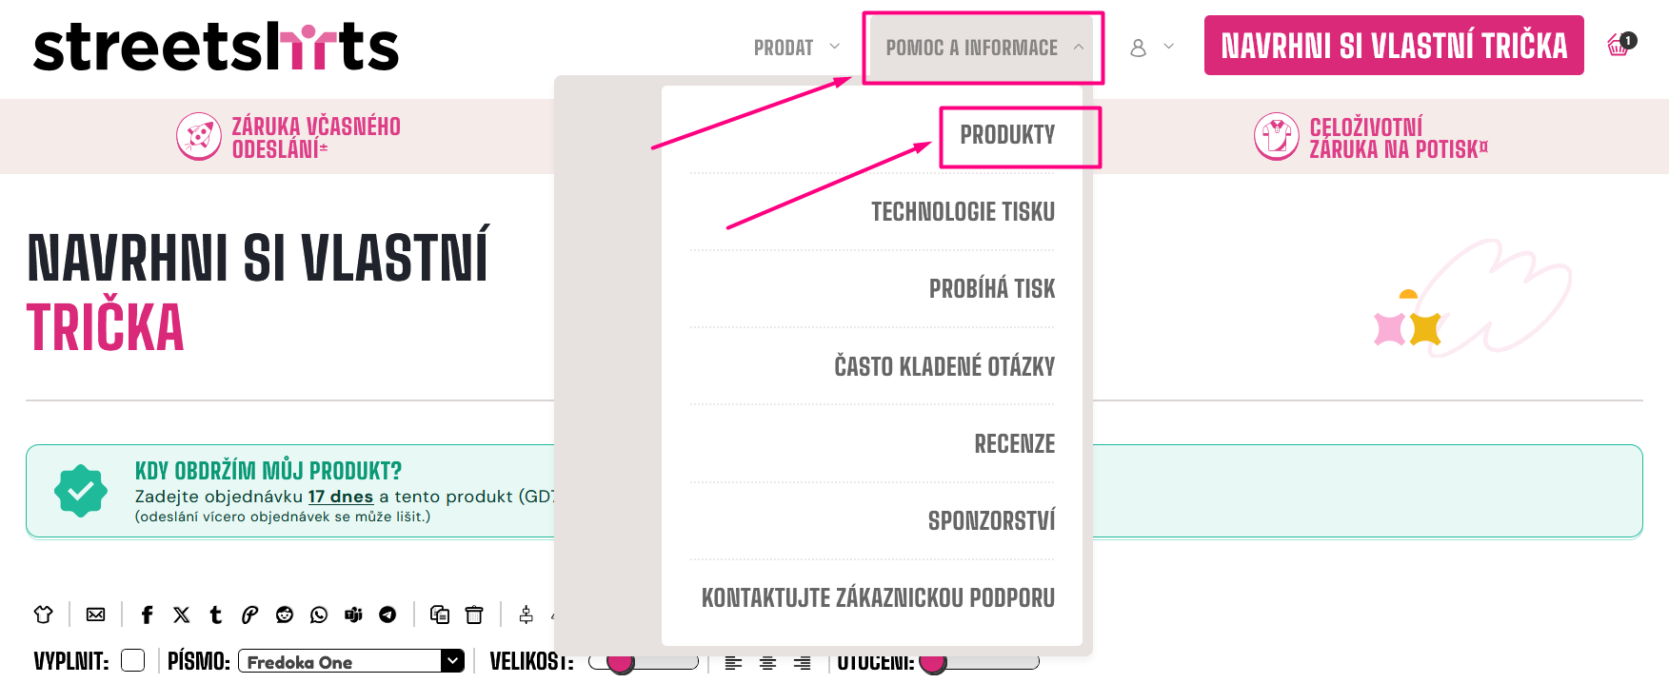Share the design on Tumblr
Viewport: 1669px width, 683px height.
click(x=216, y=615)
